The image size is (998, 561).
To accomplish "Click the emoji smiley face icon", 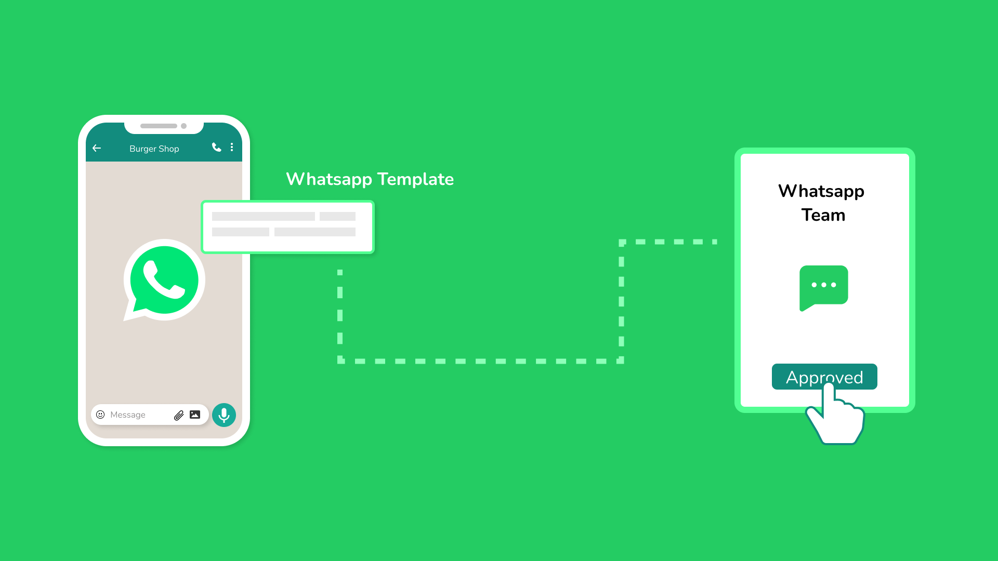I will coord(101,415).
